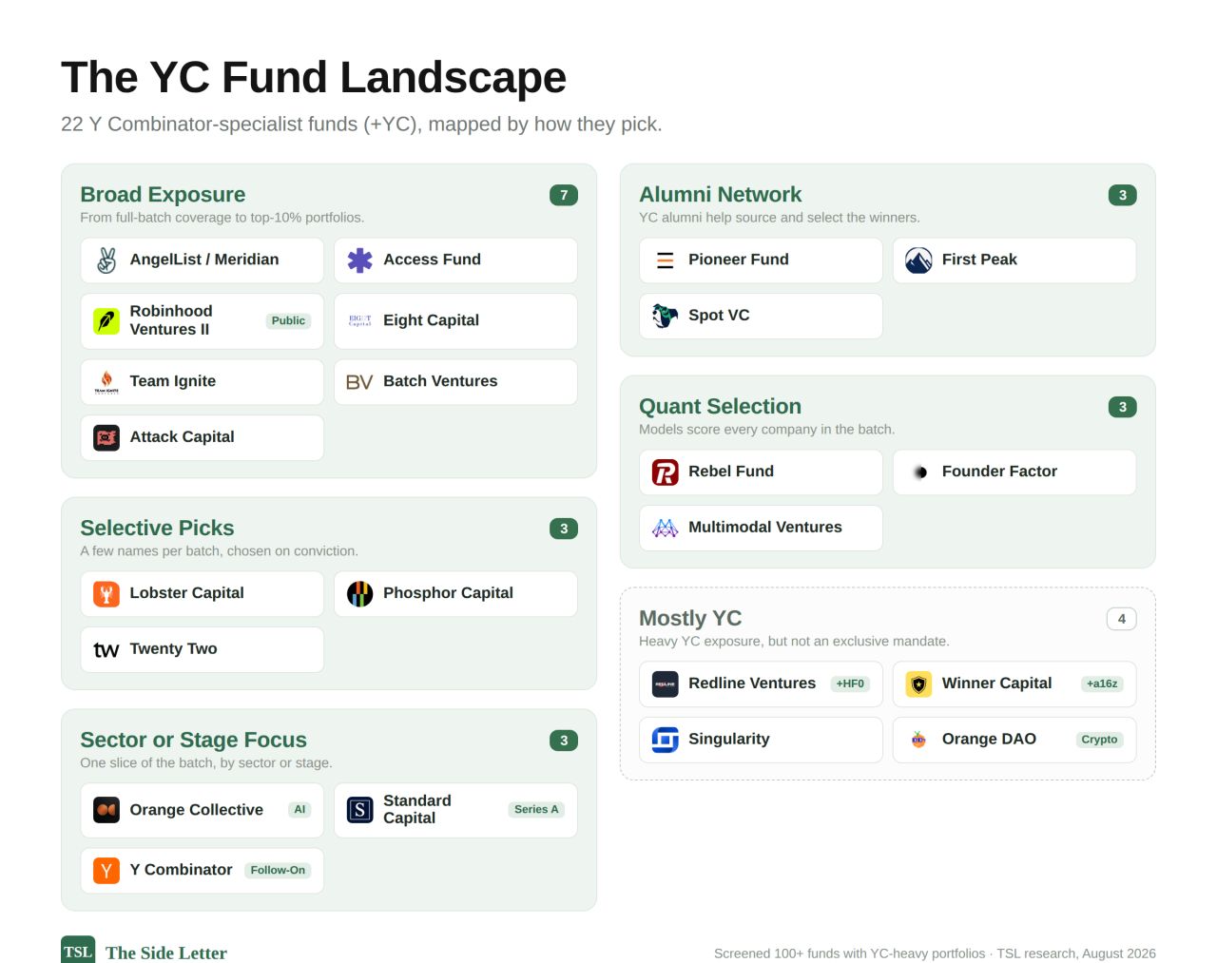Select the Pioneer Fund lines logo

(666, 260)
